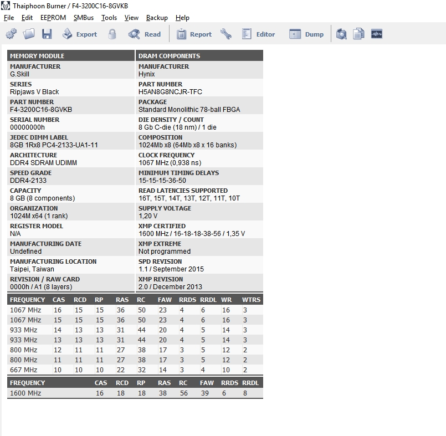Click the gear settings icon in toolbar

pos(11,34)
